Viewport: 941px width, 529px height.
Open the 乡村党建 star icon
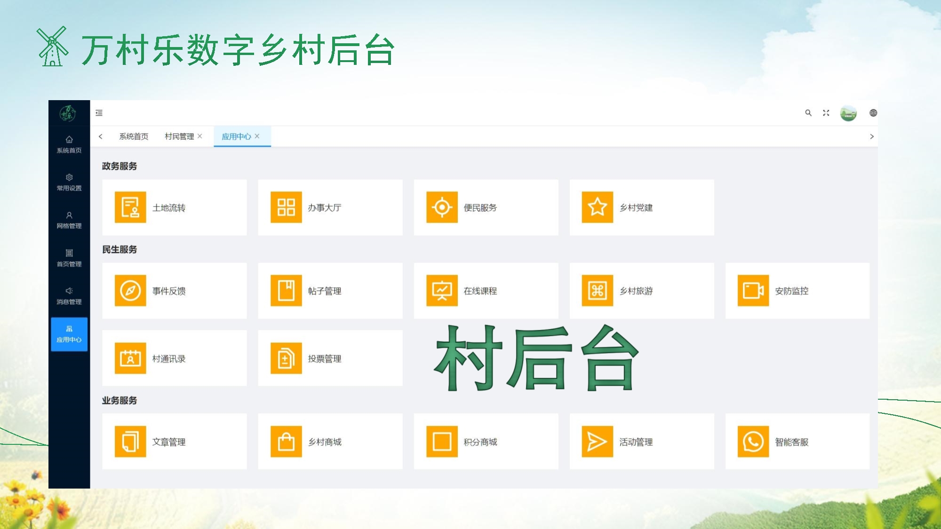click(x=598, y=207)
